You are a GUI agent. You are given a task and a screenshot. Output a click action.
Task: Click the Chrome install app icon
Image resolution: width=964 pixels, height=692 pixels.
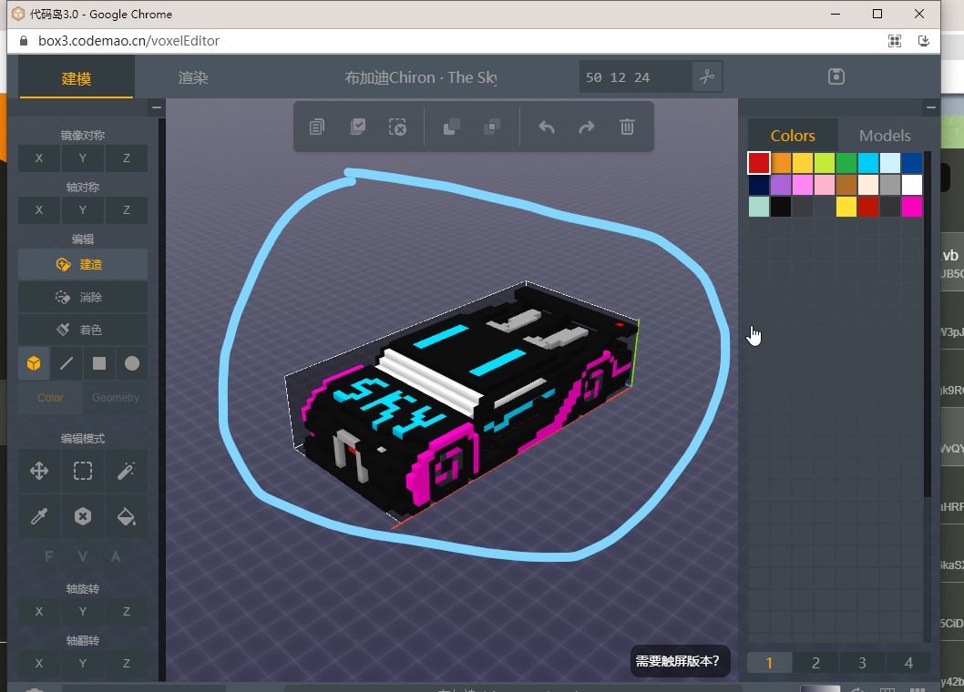click(923, 41)
